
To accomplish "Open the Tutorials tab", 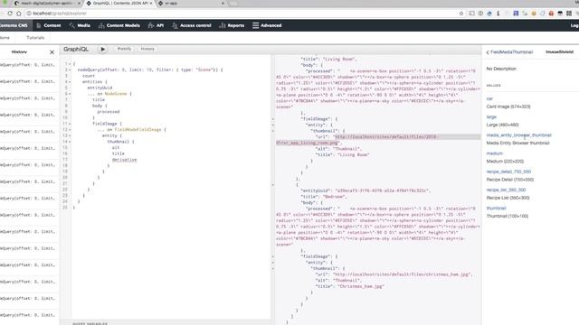I will (35, 38).
